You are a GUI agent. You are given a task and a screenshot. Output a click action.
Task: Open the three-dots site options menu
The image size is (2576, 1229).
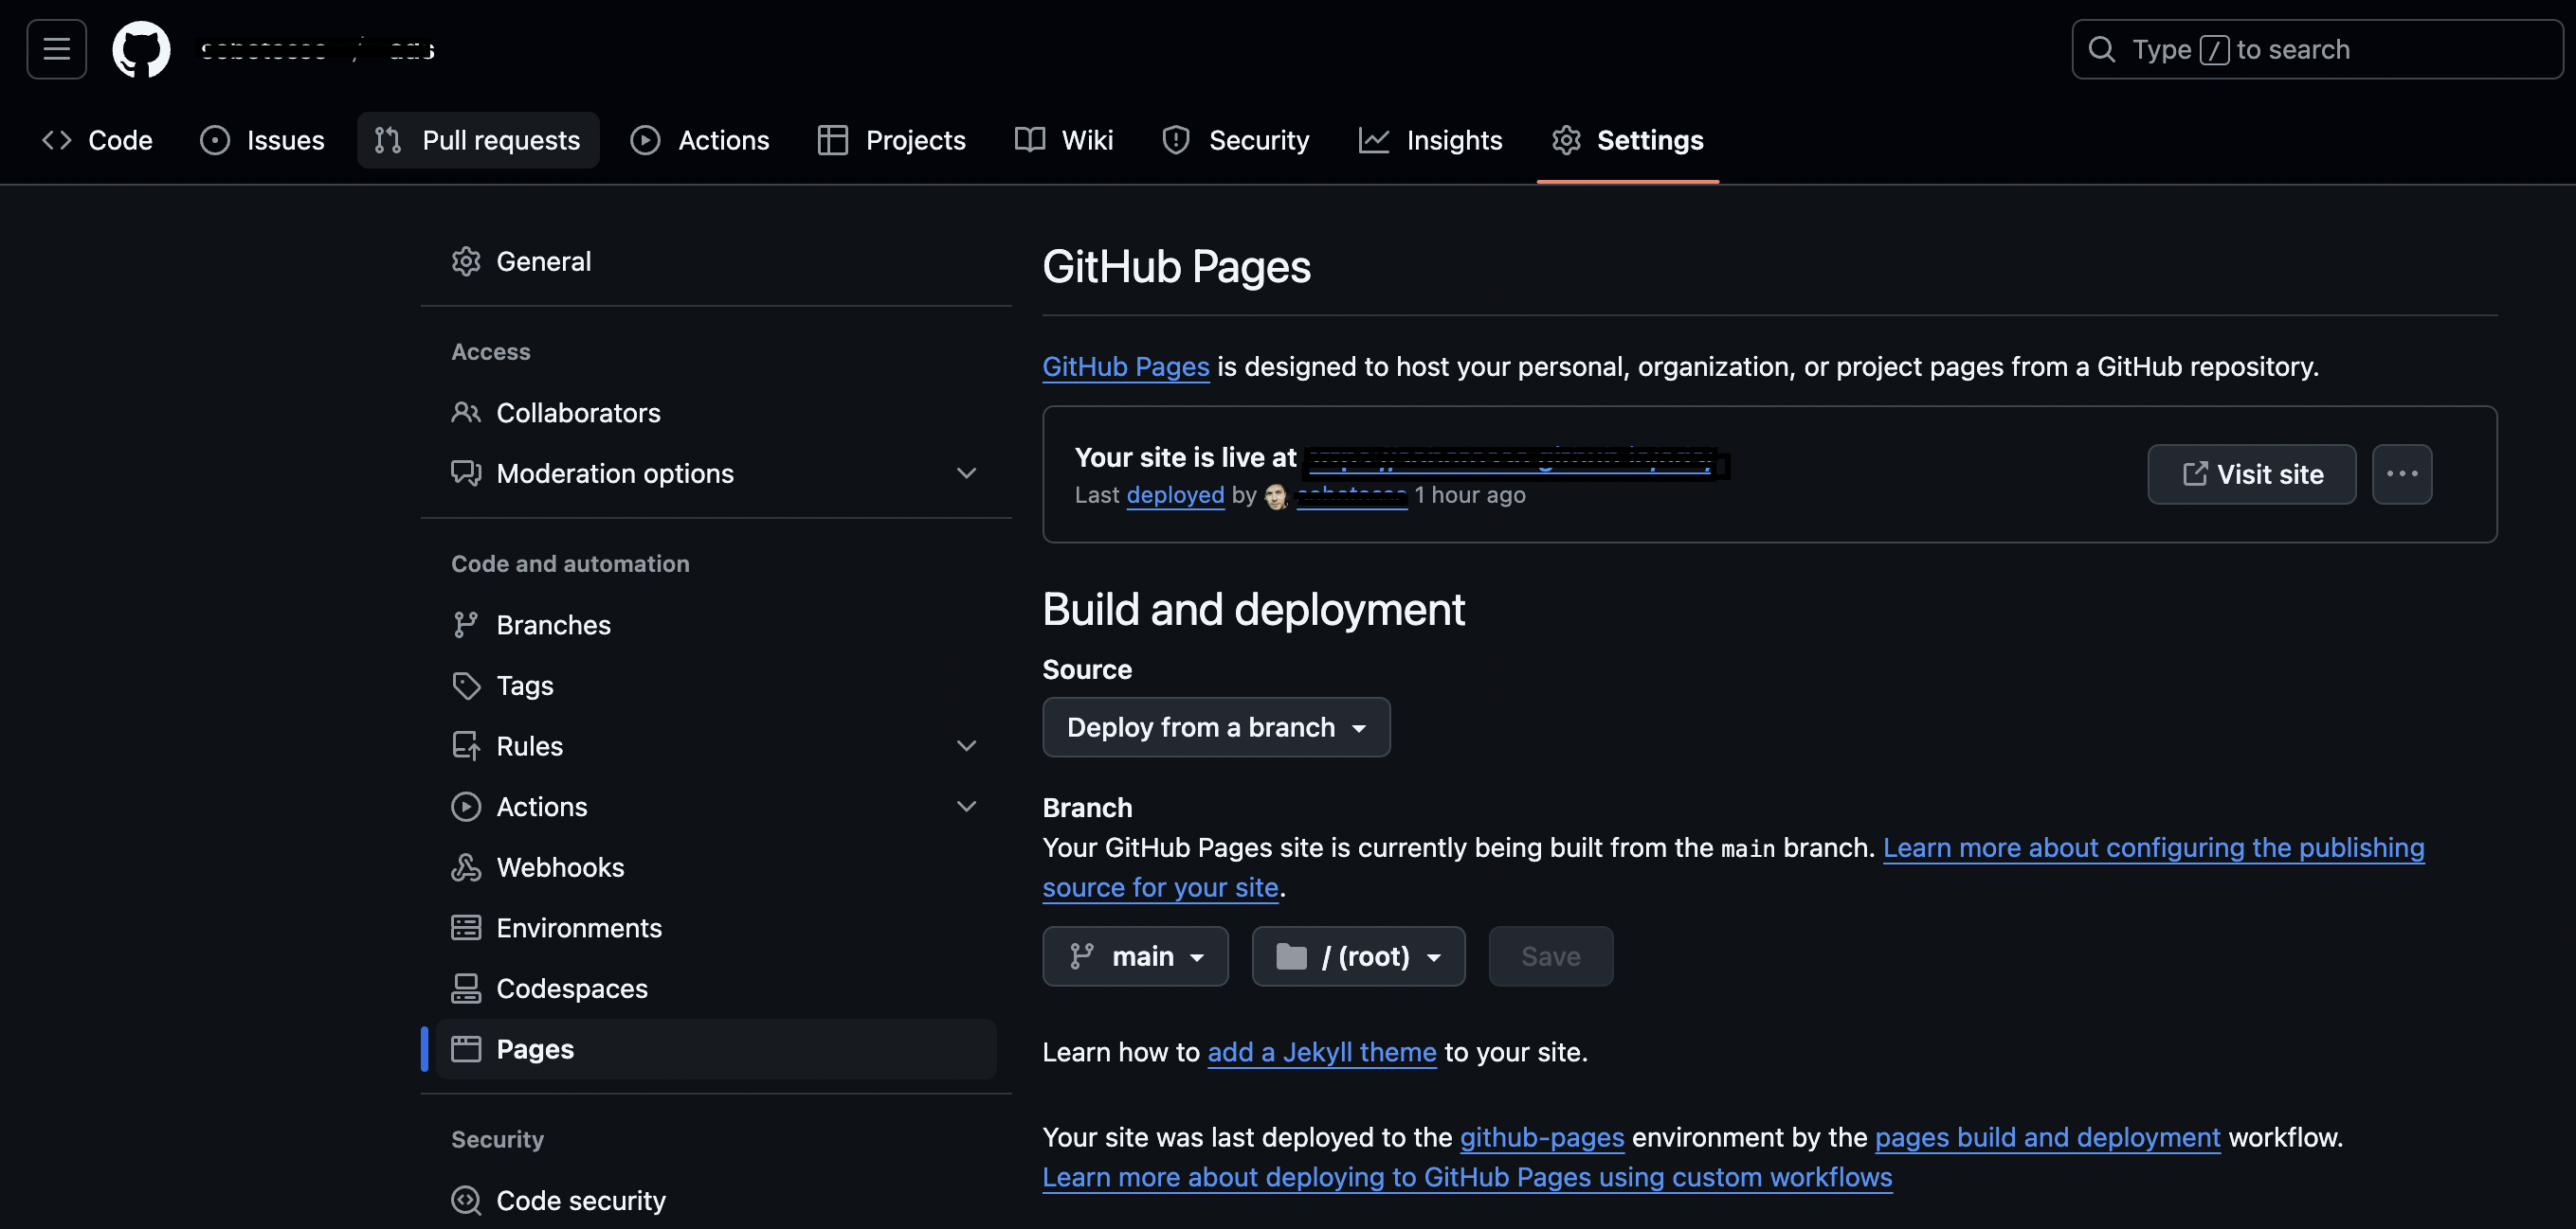tap(2402, 474)
